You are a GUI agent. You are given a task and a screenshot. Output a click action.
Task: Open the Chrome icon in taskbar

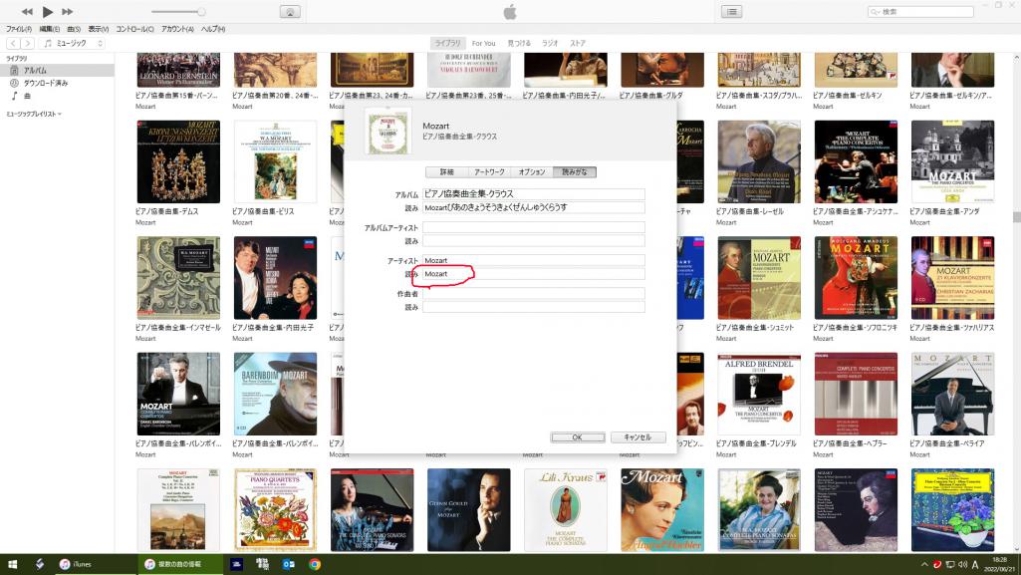(x=315, y=564)
